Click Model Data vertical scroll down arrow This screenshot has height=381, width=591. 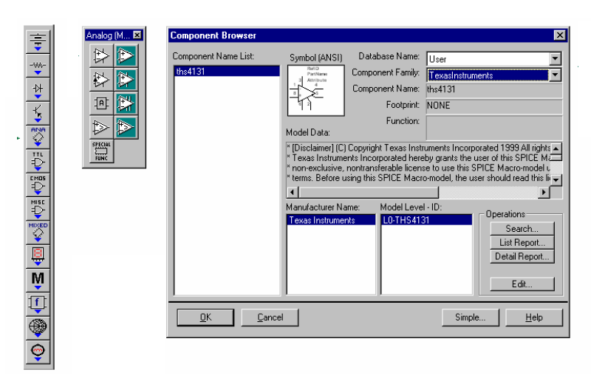coord(556,179)
